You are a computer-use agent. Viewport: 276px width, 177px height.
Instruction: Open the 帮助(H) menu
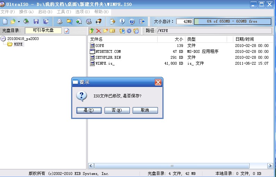101,12
